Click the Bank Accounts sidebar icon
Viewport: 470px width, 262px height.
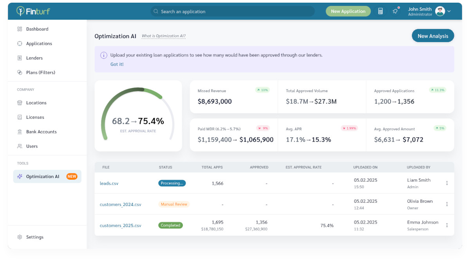(x=20, y=131)
